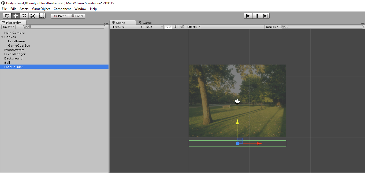Open the GameObject menu
The image size is (365, 173).
coord(41,9)
